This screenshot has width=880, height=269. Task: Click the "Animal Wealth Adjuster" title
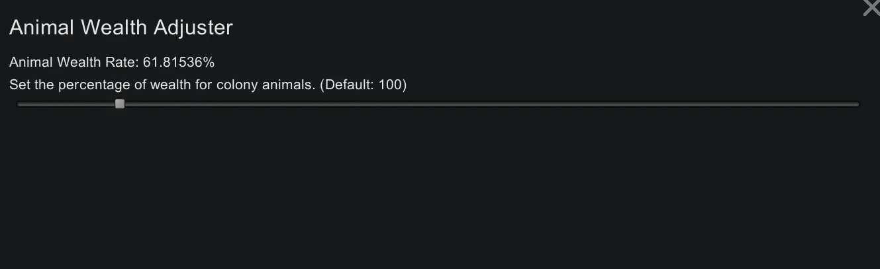coord(121,28)
